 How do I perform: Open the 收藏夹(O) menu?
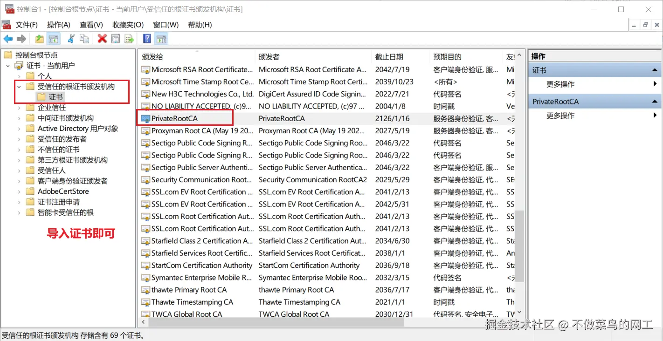tap(128, 25)
